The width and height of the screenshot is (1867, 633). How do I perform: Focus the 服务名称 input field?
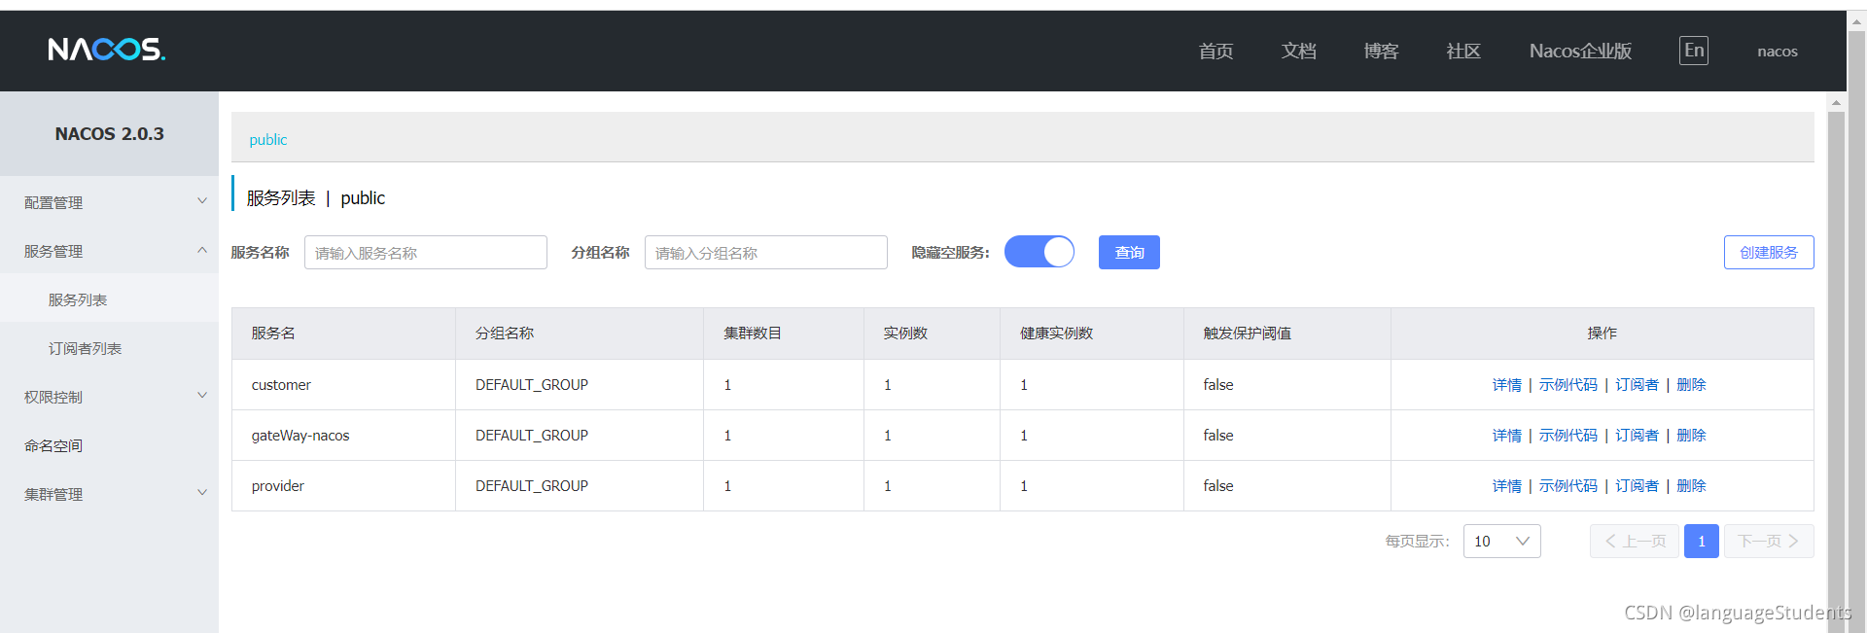coord(426,253)
